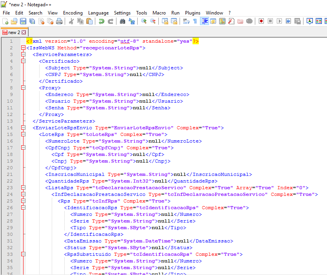Collapse the LoteRps fold on line 15
This screenshot has height=275, width=327.
point(24,134)
